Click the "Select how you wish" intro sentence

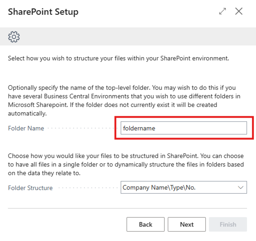coord(118,58)
